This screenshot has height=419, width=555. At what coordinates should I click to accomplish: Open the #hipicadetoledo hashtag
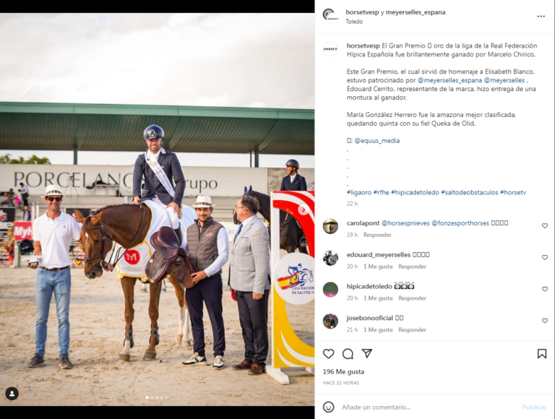pos(415,192)
